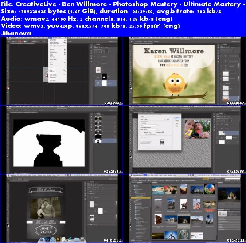Open Finder from the Dock in the 04:02:33 frame
246x243 pixels.
click(43, 239)
